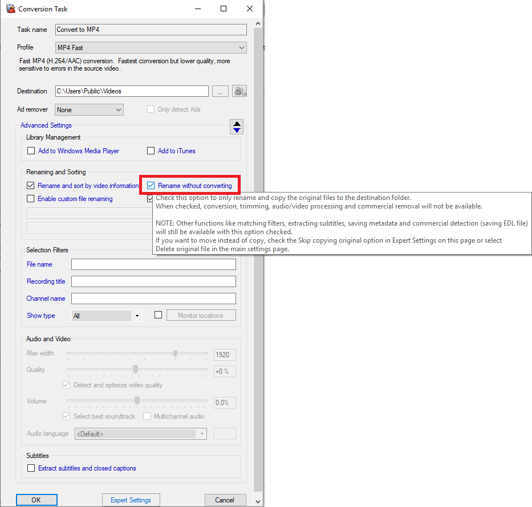Open the Audio language Default dropdown
The height and width of the screenshot is (507, 532).
pos(141,434)
